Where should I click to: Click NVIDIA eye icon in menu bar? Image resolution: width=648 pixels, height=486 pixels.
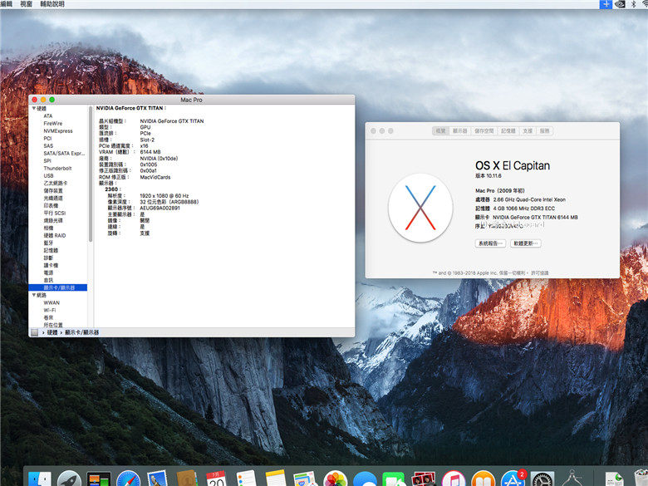click(620, 4)
